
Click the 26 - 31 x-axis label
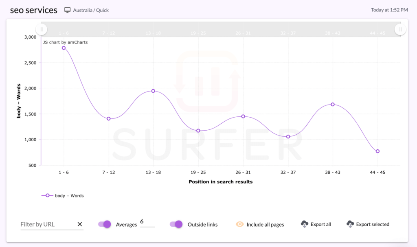[x=243, y=172]
